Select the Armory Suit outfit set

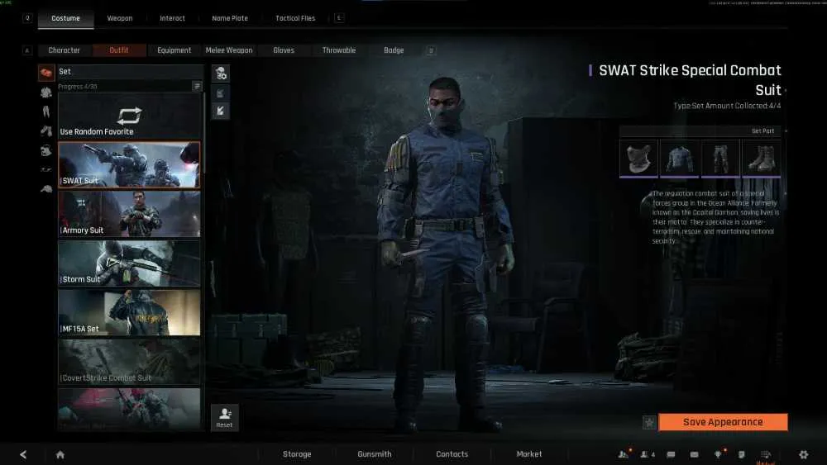tap(129, 215)
